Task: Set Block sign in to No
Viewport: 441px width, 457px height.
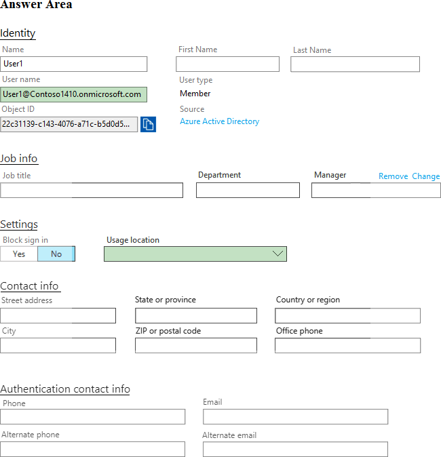Action: click(x=56, y=254)
